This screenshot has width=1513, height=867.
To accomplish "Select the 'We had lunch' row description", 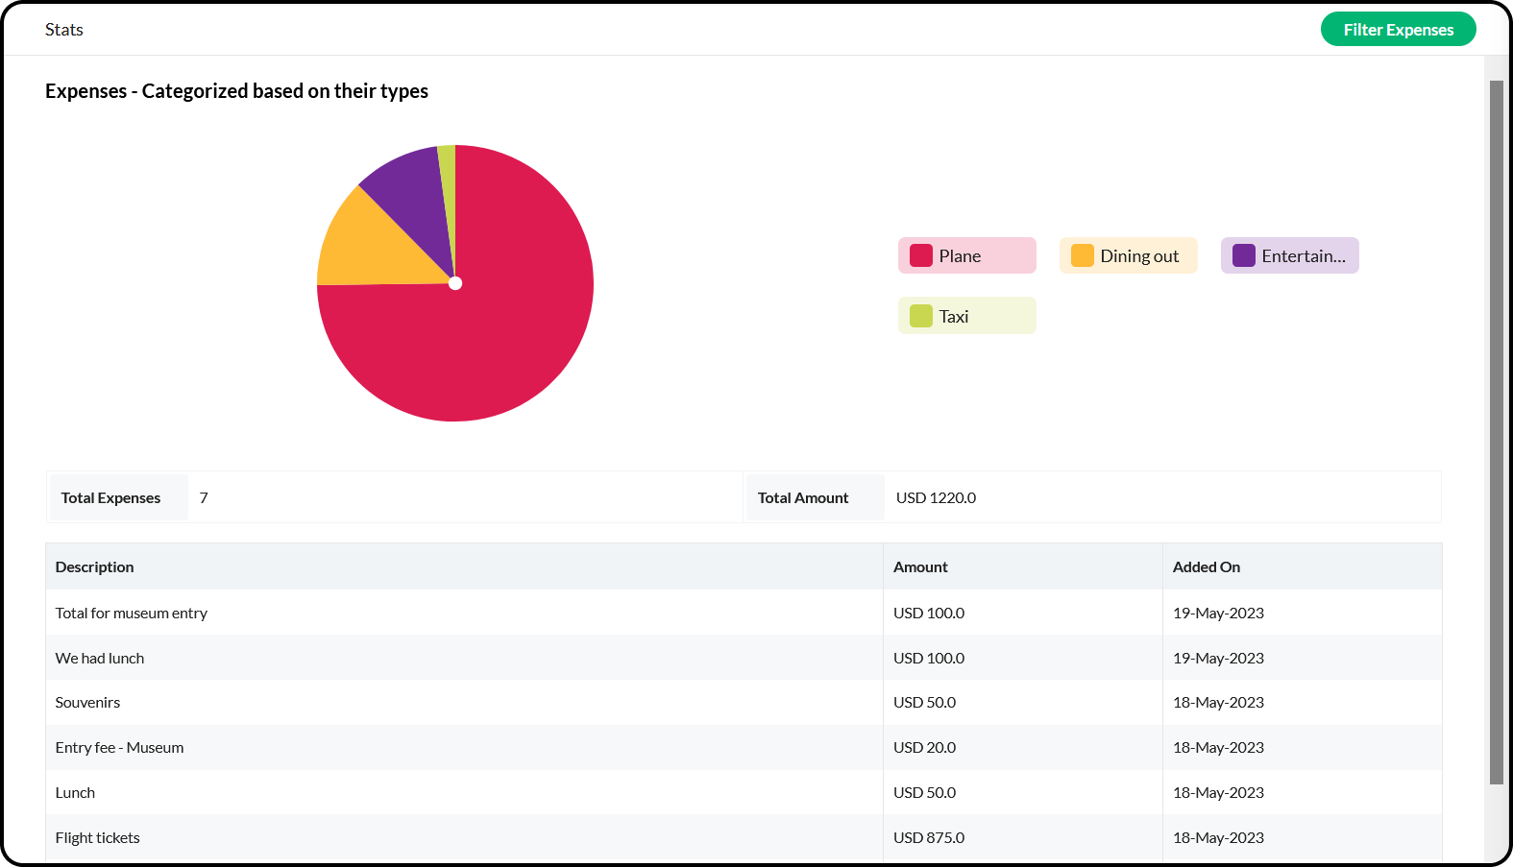I will click(100, 658).
